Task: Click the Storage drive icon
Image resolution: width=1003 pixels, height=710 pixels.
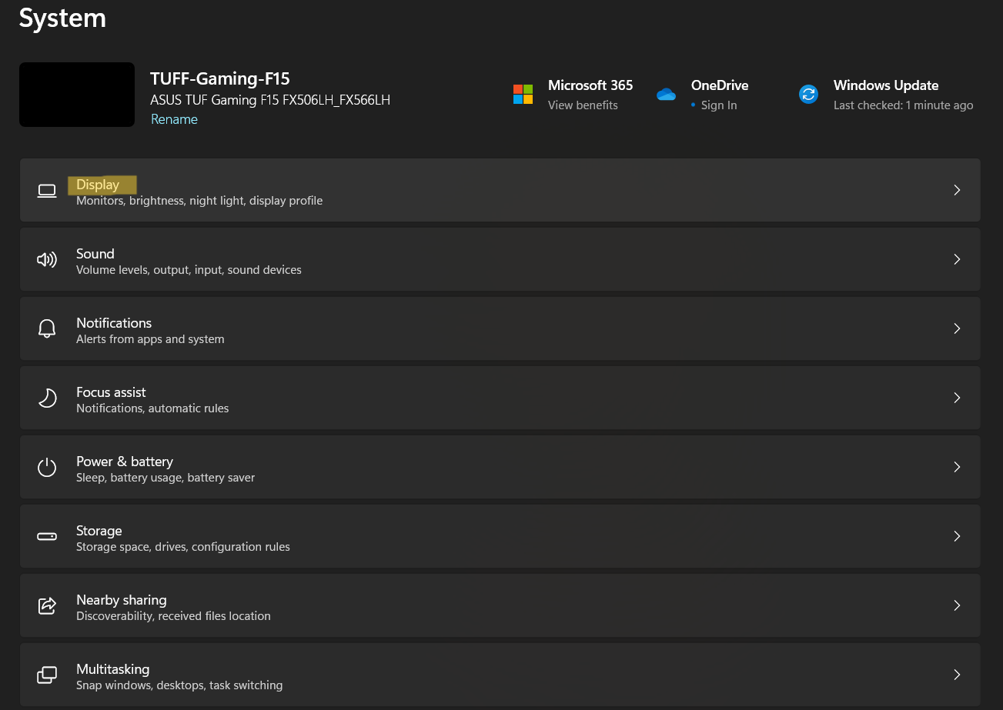Action: tap(47, 536)
